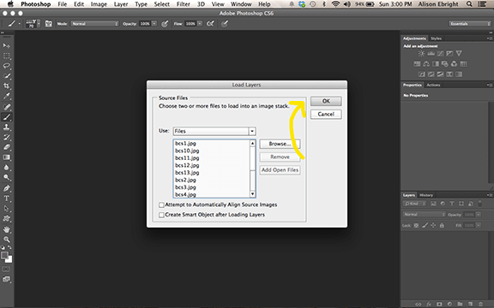Enable Attempt to Automatically Align Source Images
Viewport: 494px width, 308px height.
161,205
